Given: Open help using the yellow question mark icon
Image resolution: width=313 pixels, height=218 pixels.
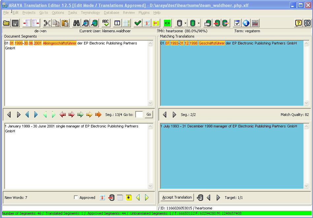Looking at the screenshot, I should tap(298, 23).
